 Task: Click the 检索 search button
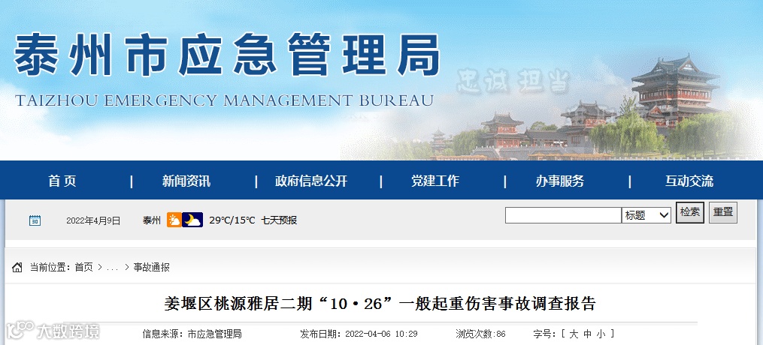click(690, 212)
